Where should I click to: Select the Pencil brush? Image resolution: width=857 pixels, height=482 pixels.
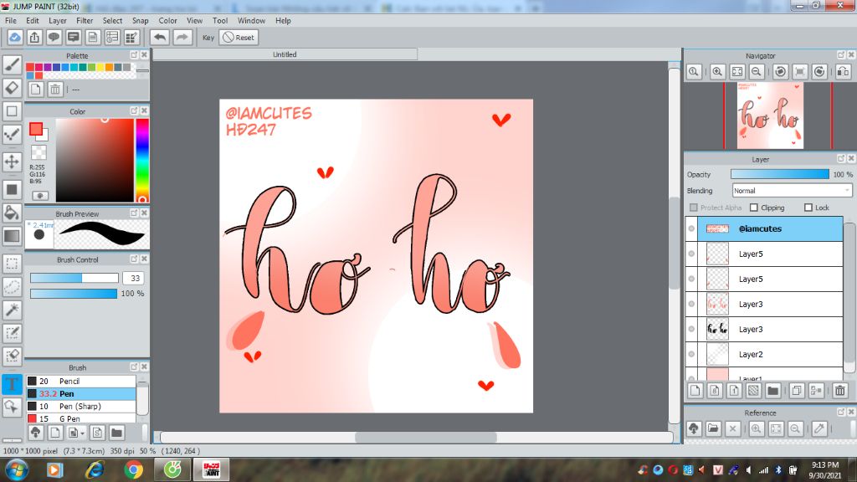coord(81,381)
